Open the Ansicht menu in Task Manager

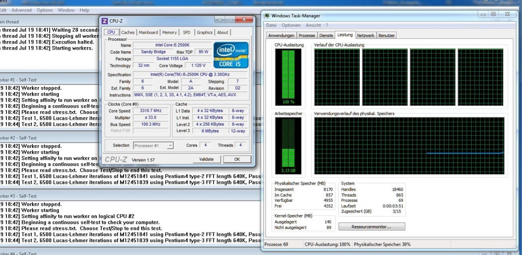313,25
